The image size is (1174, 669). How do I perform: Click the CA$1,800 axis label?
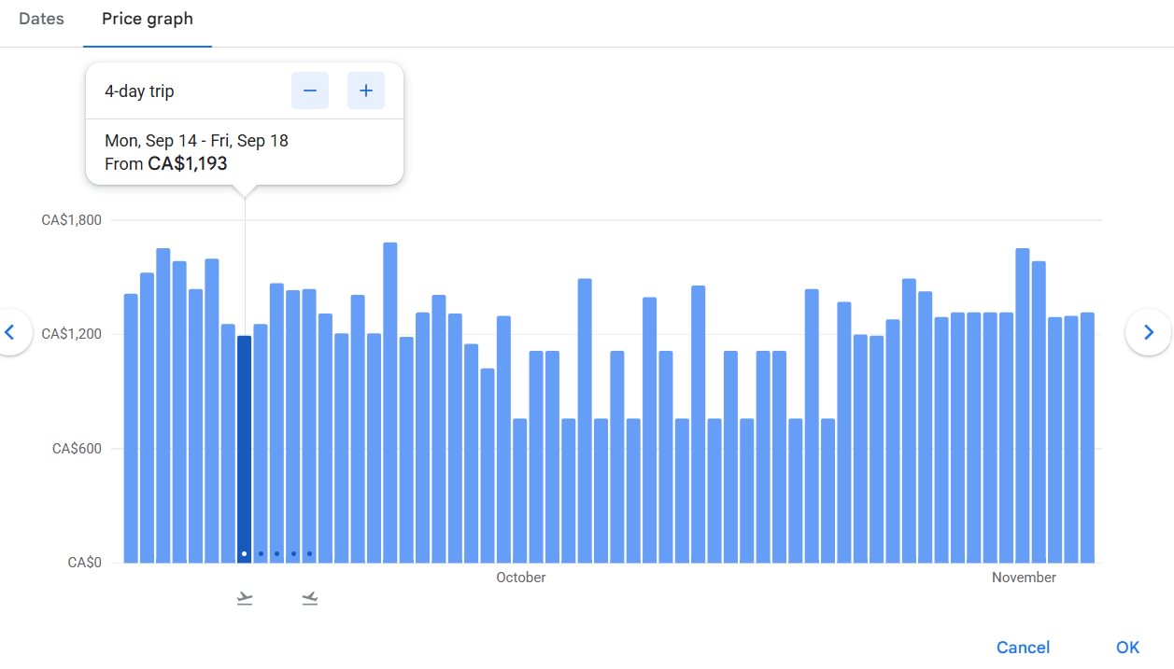(x=72, y=220)
